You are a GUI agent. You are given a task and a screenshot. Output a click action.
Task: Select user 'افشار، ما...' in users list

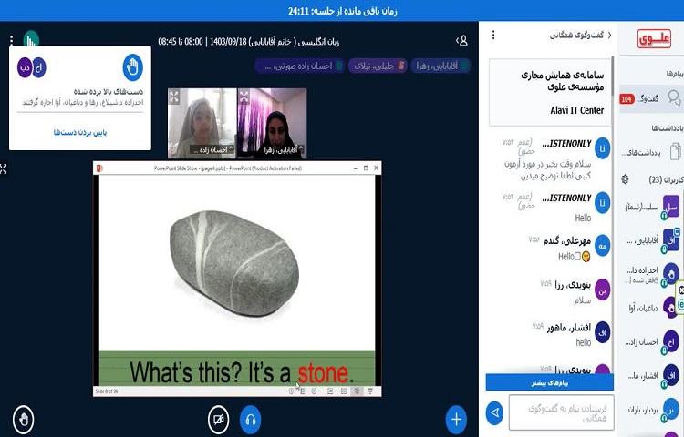pos(651,376)
